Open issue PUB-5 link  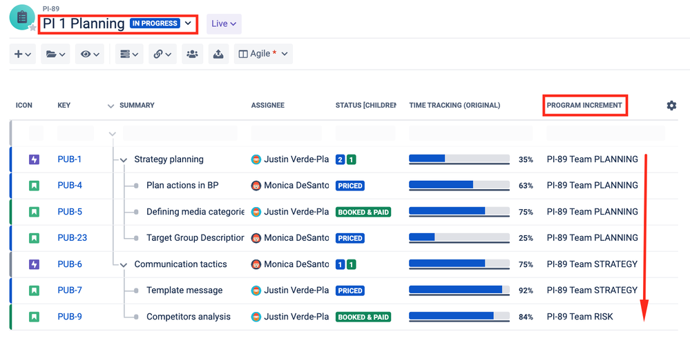click(70, 212)
